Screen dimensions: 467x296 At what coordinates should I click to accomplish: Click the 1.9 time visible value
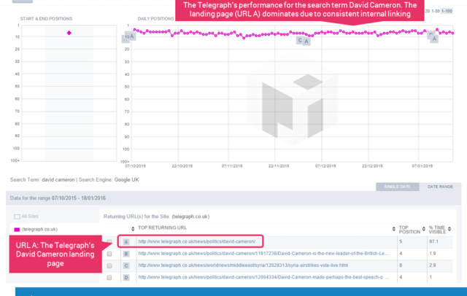pyautogui.click(x=433, y=254)
